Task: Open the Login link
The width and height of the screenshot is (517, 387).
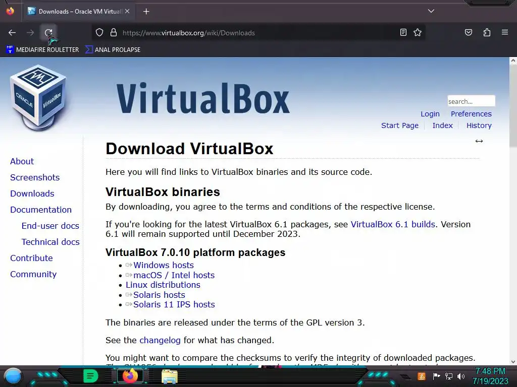Action: point(430,114)
